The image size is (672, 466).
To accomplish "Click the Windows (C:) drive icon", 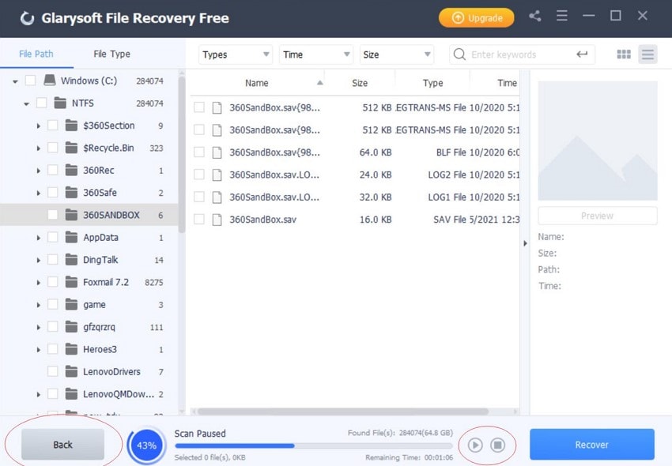I will point(50,81).
